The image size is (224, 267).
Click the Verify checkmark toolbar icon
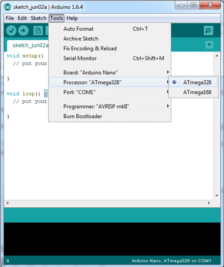tap(11, 31)
